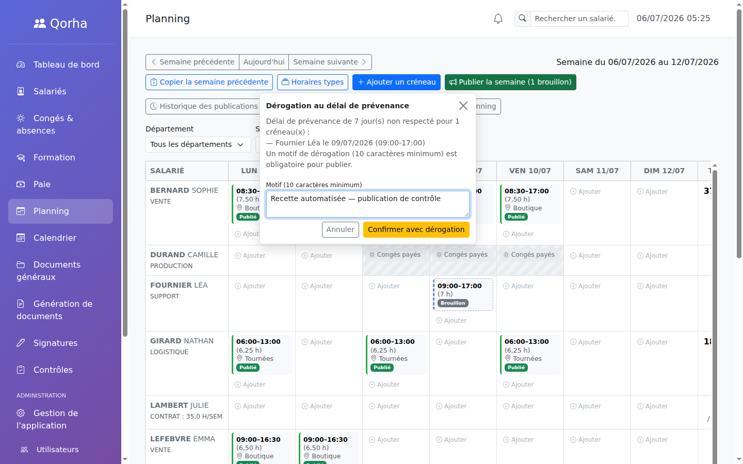The image size is (743, 464).
Task: Open Congés & absences page
Action: pos(60,125)
